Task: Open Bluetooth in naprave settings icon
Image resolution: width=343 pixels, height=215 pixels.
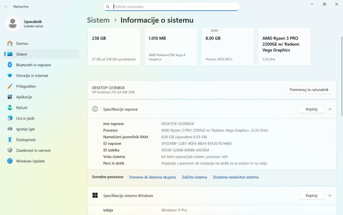Action: pyautogui.click(x=10, y=65)
